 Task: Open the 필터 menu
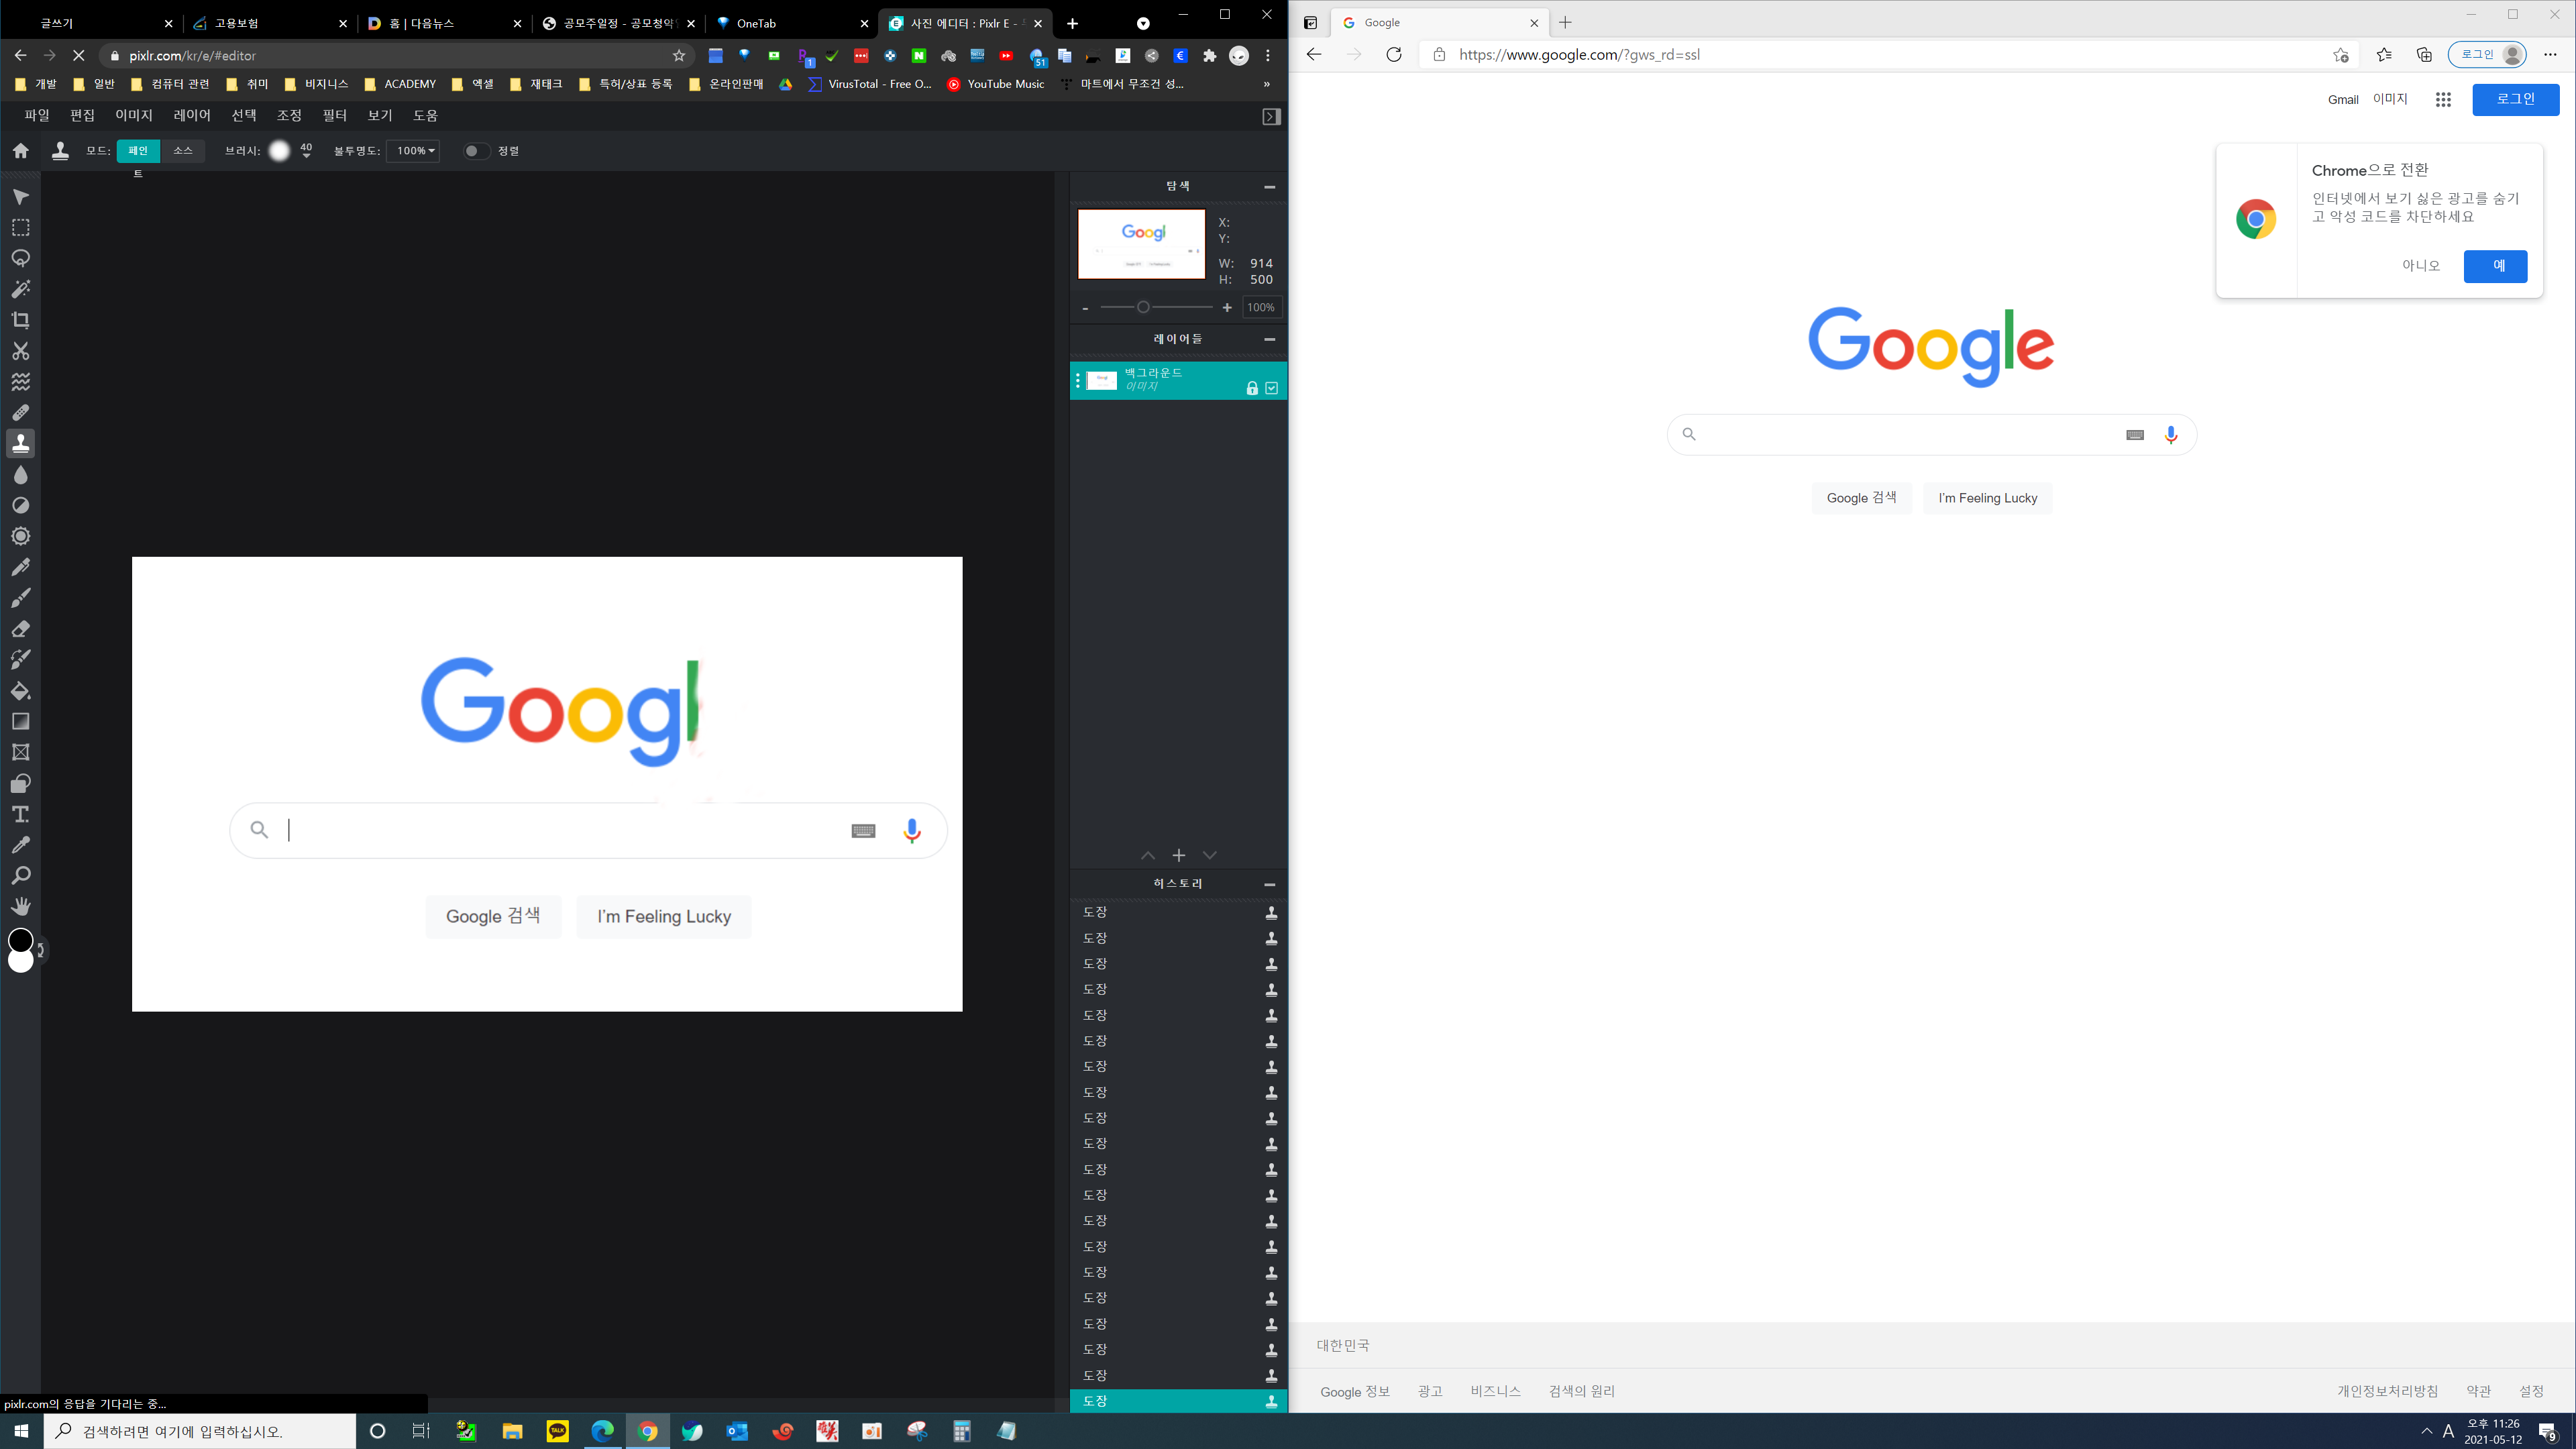(334, 115)
